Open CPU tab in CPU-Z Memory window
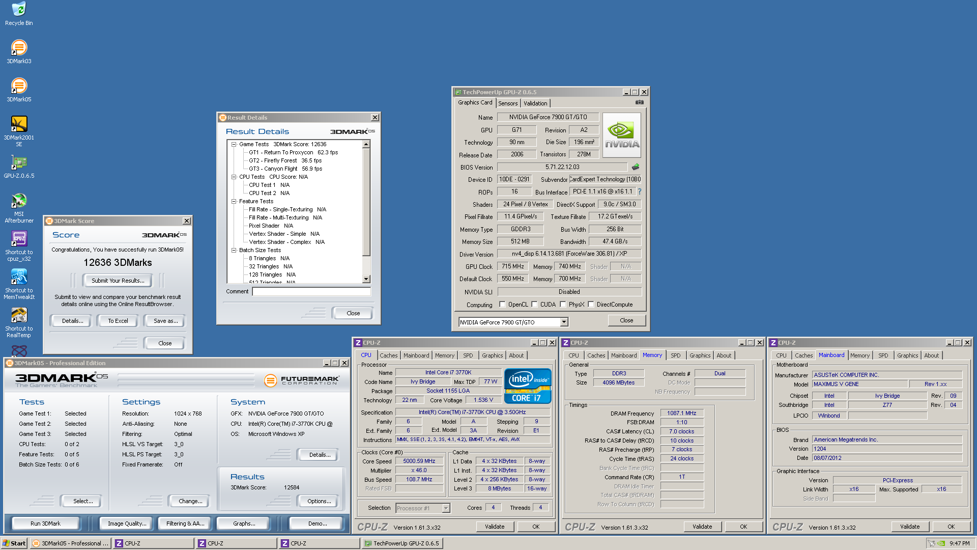 point(573,355)
